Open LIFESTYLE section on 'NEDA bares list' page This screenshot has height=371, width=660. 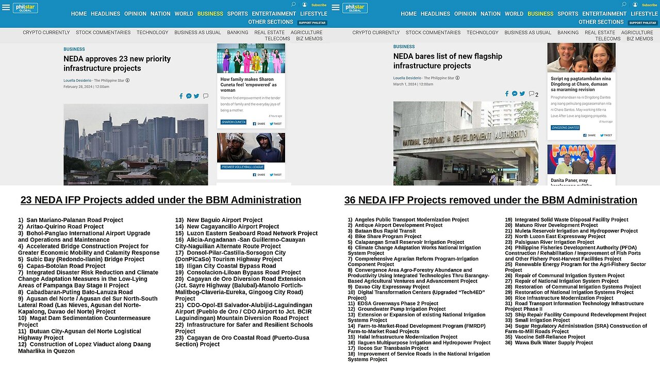coord(644,14)
